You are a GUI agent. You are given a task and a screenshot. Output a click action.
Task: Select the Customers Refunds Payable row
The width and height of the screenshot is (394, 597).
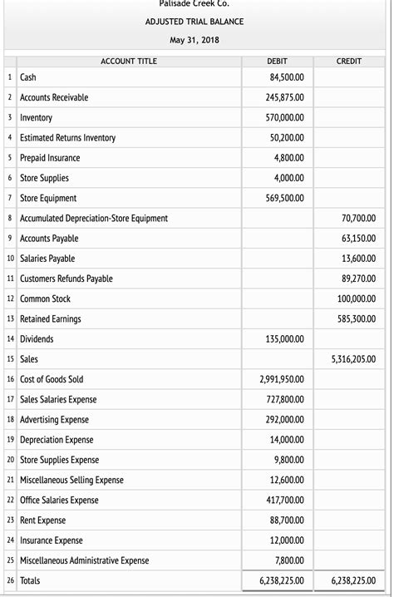tap(195, 279)
